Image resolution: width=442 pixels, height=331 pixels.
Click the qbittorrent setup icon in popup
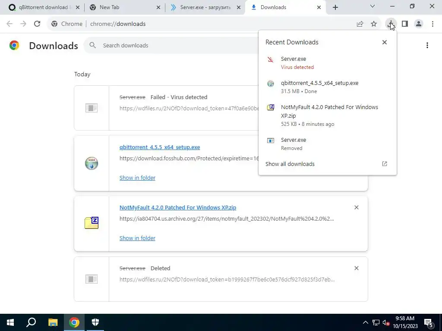tap(271, 84)
